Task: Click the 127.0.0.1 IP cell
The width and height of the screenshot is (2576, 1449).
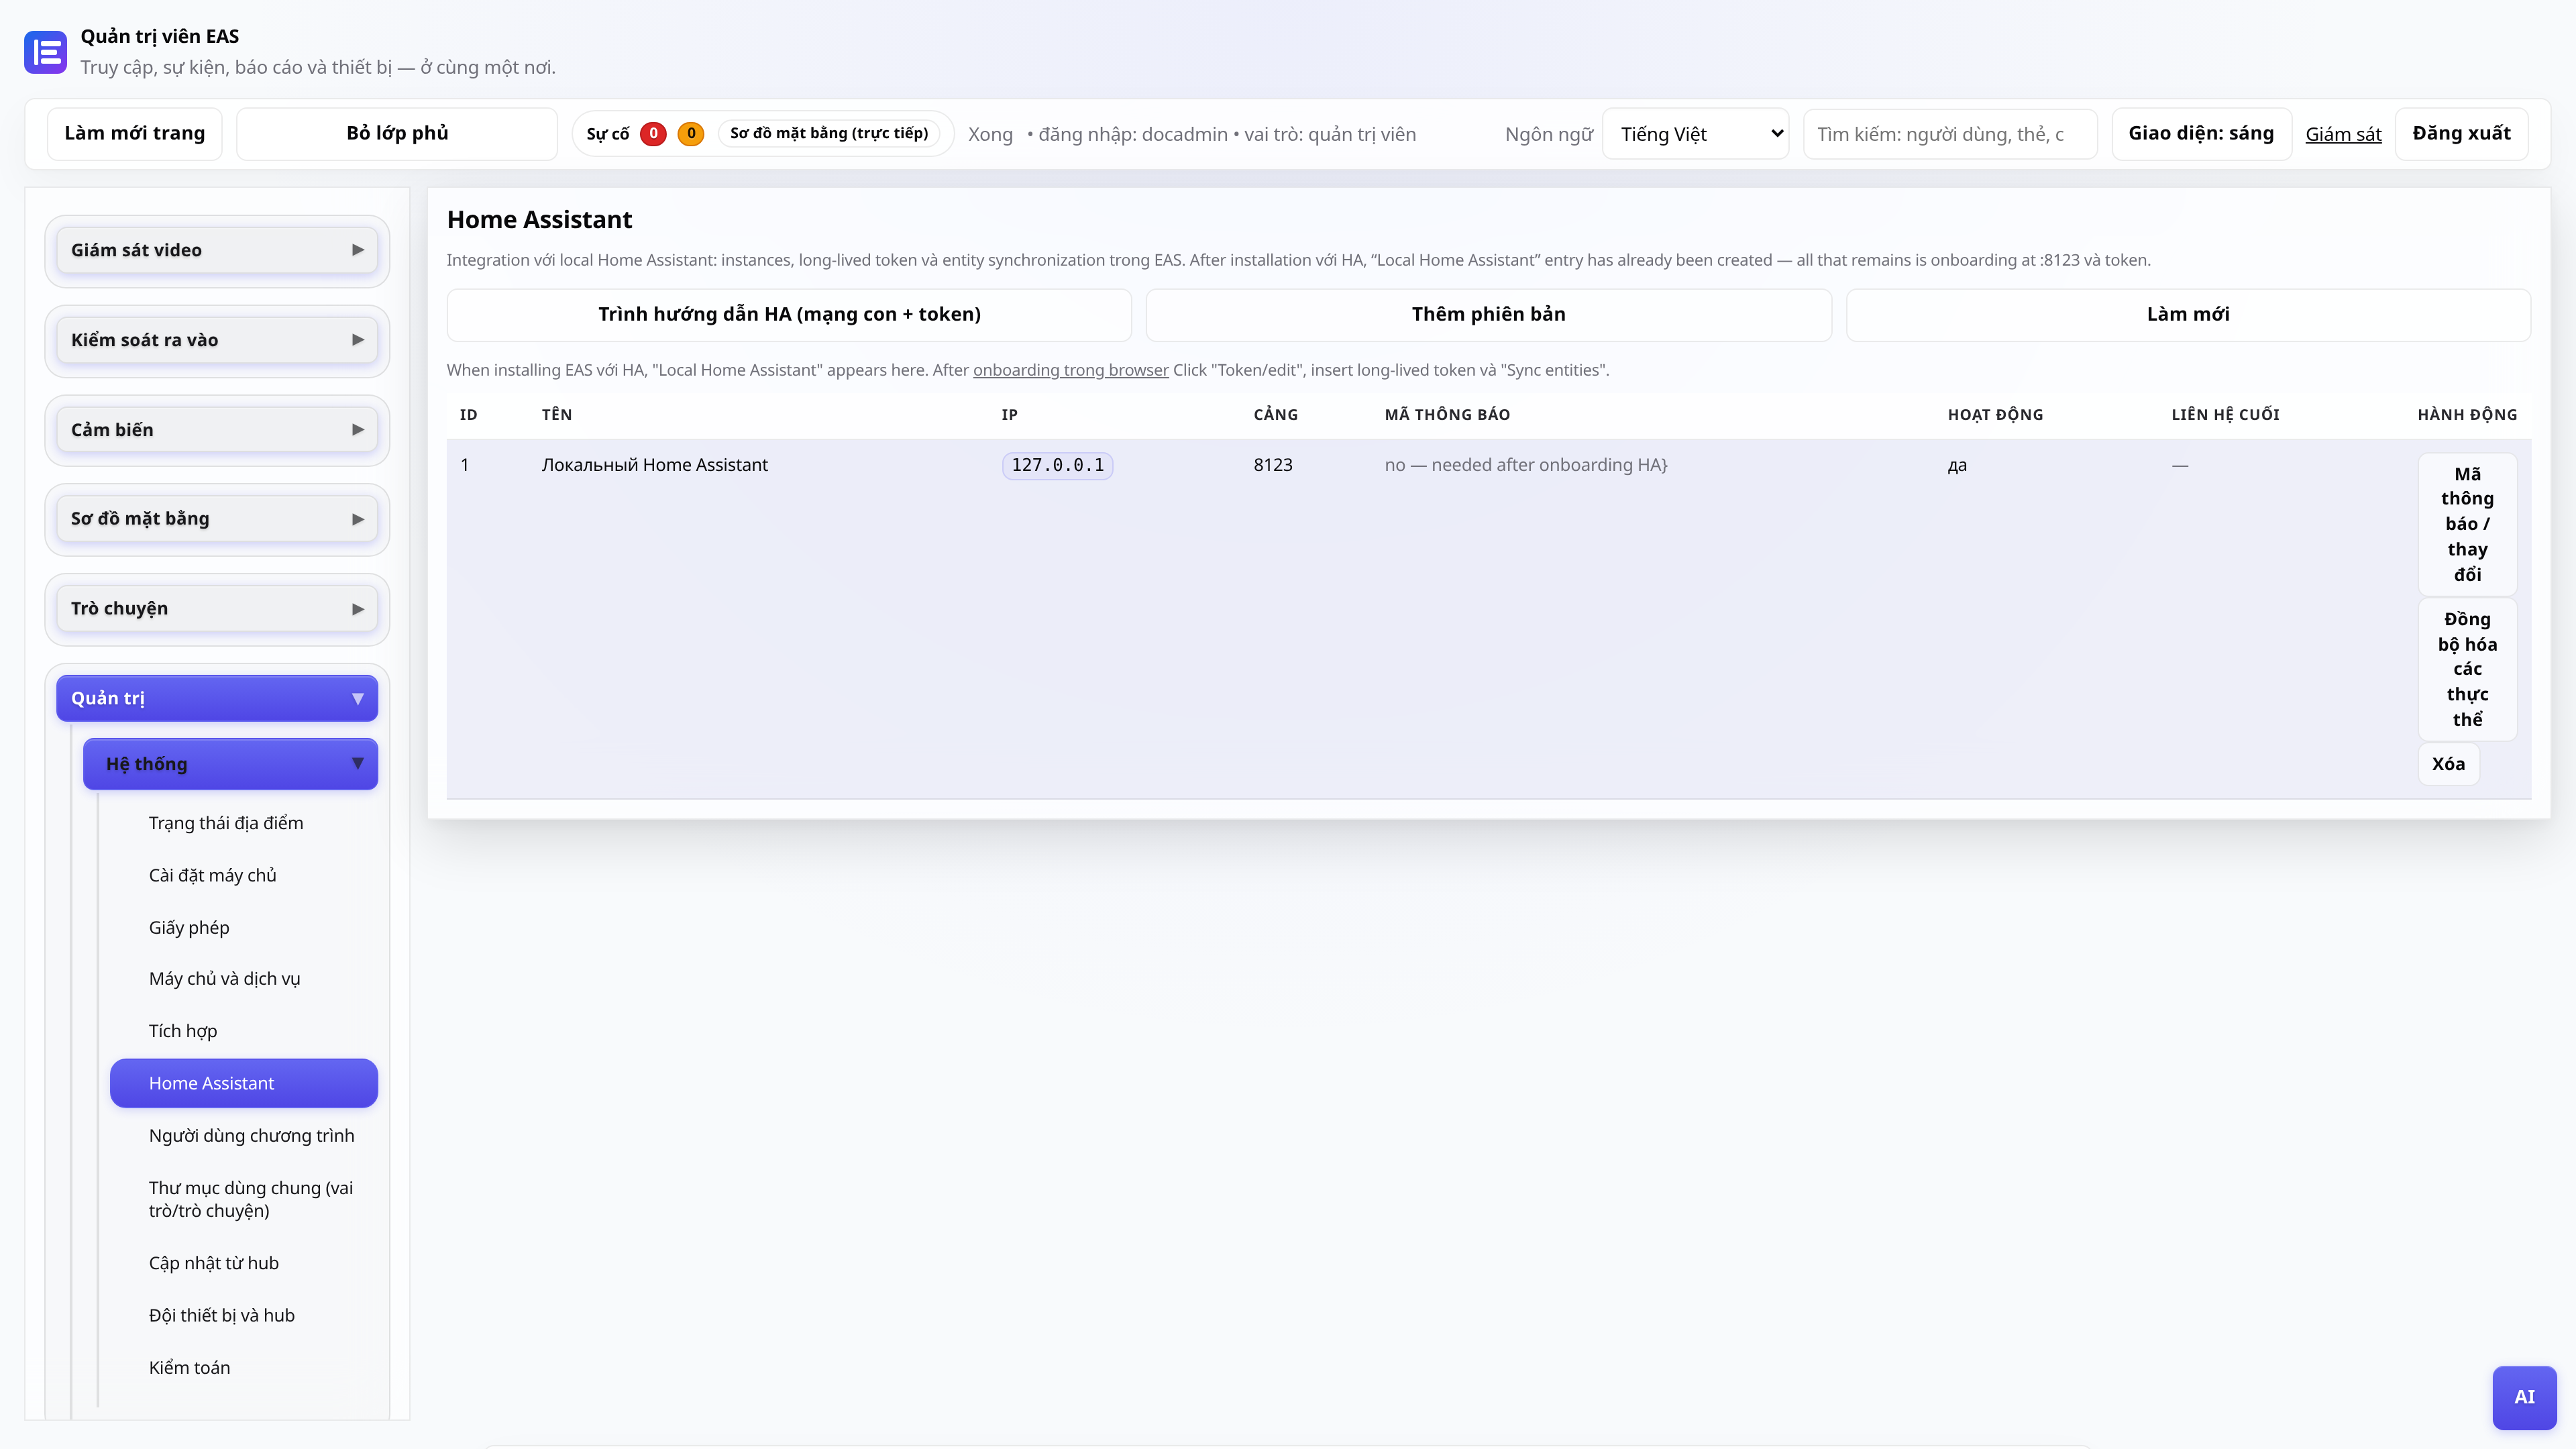Action: (x=1057, y=465)
